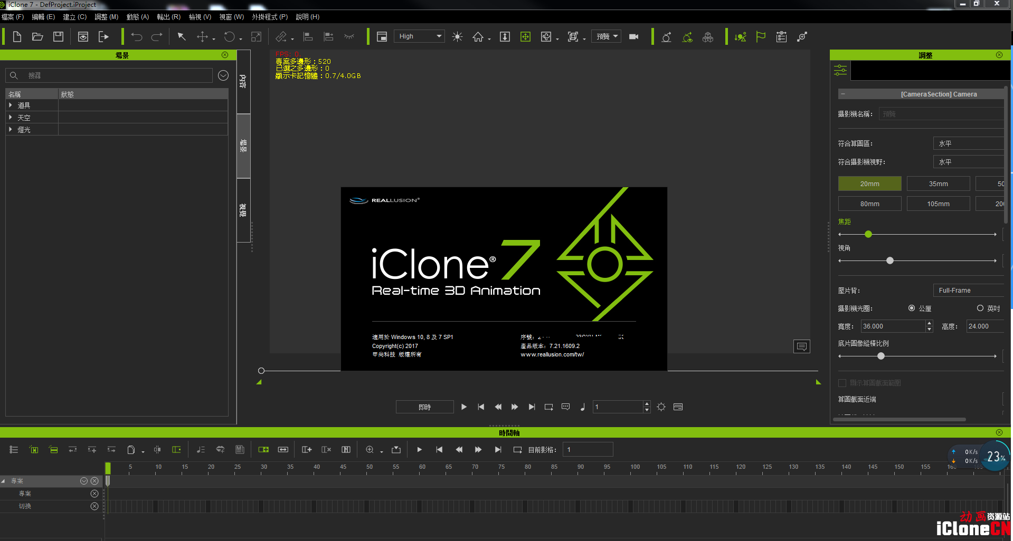Open the 建立 (C) menu
1013x541 pixels.
pyautogui.click(x=75, y=17)
